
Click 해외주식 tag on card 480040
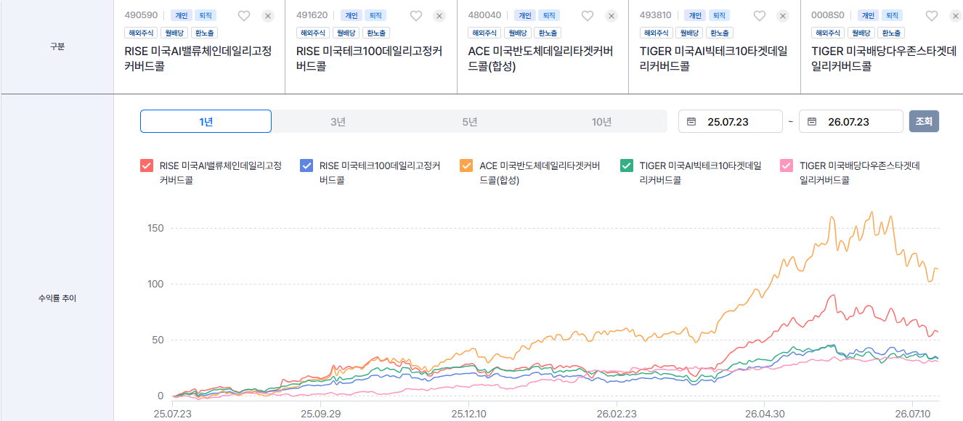point(485,33)
